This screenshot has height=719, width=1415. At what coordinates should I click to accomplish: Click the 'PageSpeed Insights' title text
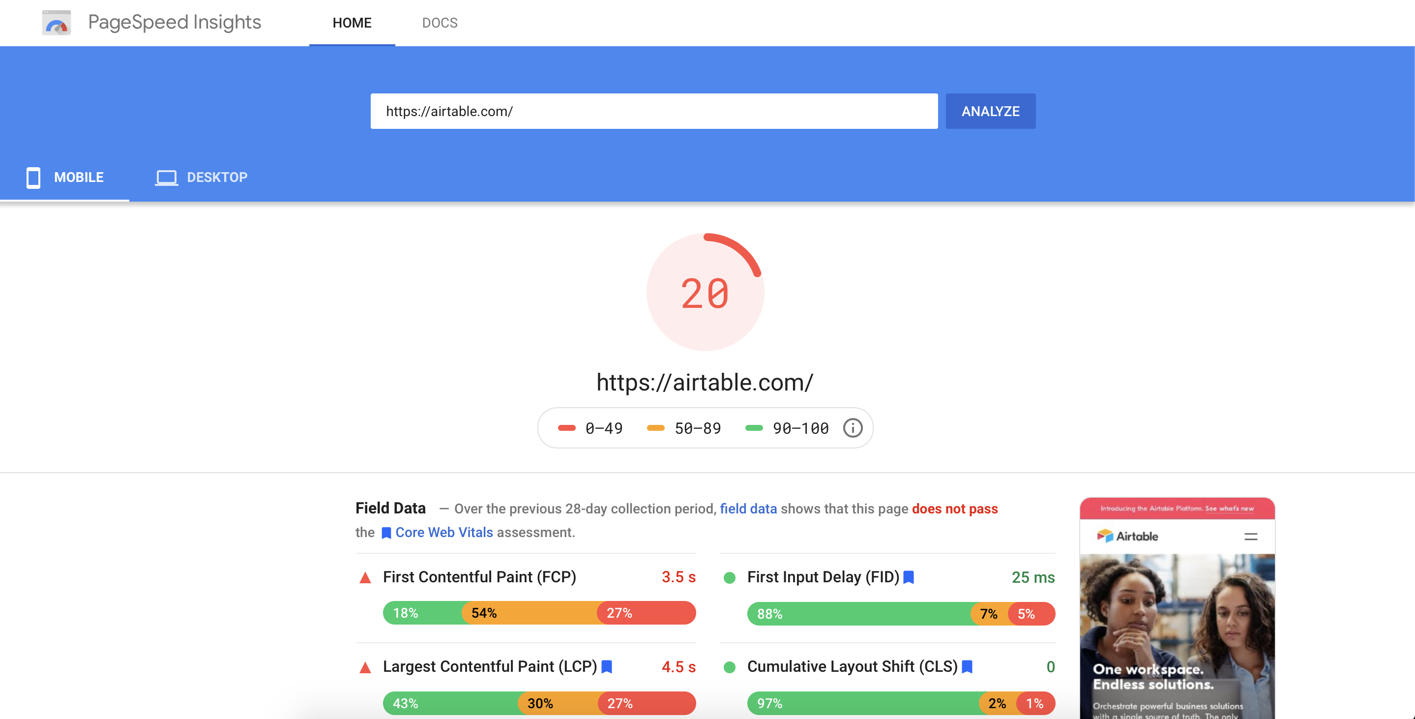pos(174,22)
